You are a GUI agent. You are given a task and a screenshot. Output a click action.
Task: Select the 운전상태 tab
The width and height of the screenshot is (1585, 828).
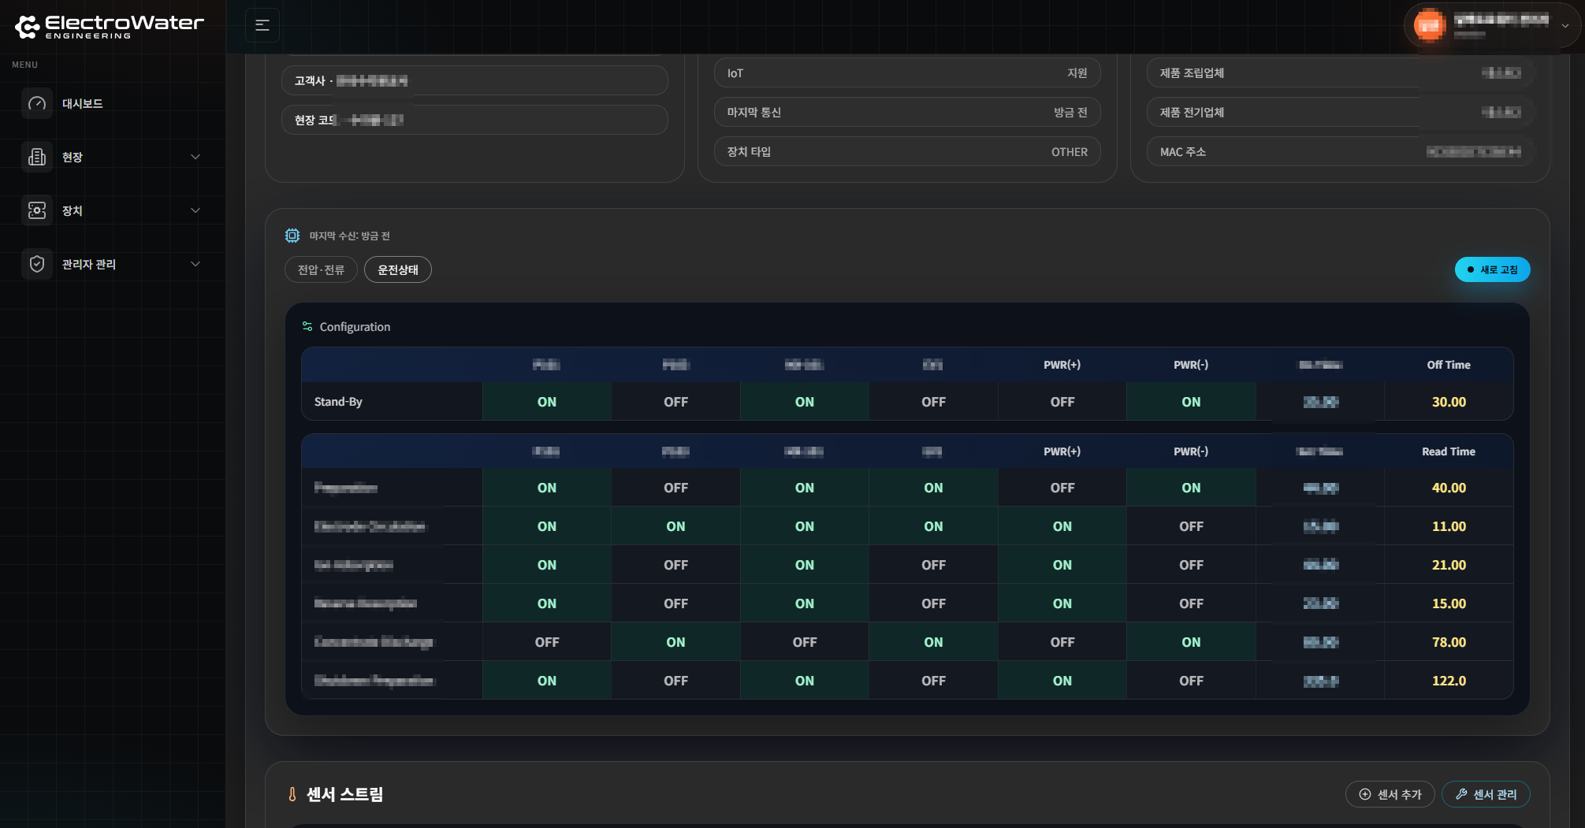[x=398, y=269]
